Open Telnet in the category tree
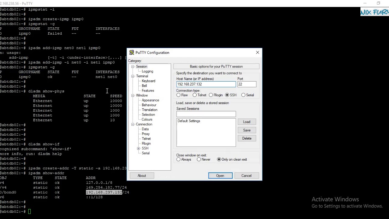The height and width of the screenshot is (219, 389). pyautogui.click(x=146, y=139)
